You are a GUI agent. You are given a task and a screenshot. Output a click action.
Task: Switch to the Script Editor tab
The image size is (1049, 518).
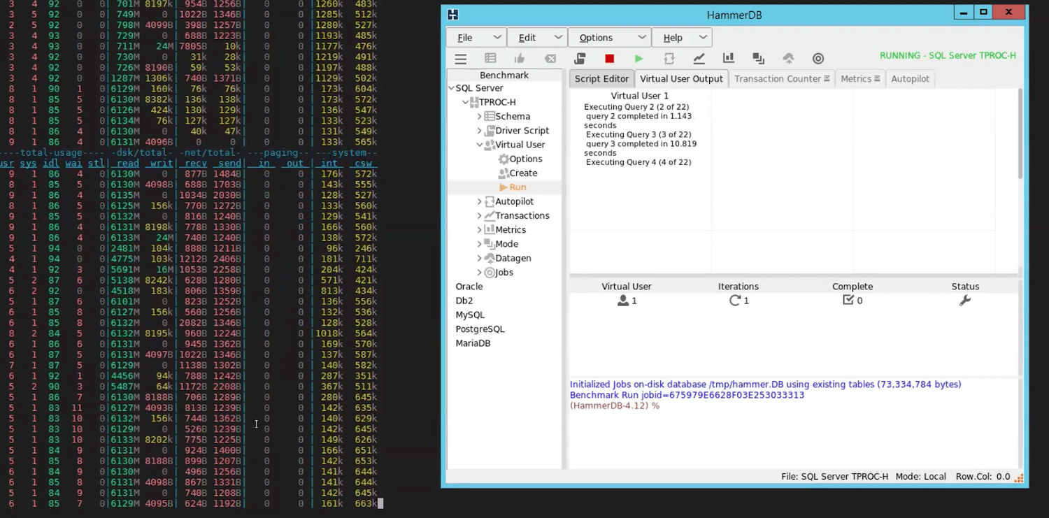(x=601, y=79)
